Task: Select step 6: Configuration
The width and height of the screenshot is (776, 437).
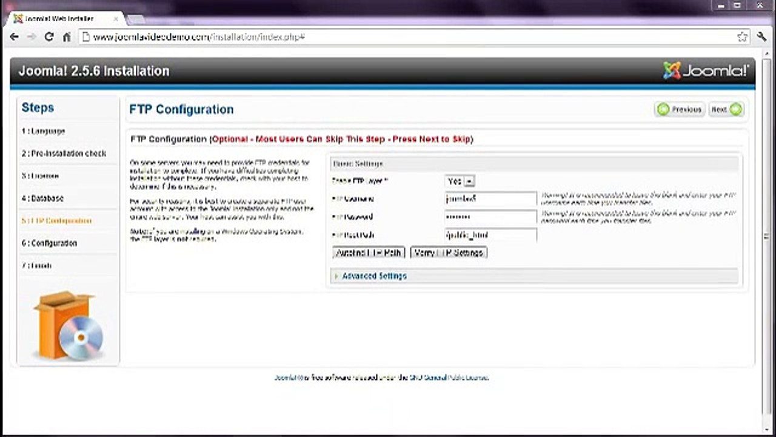Action: pyautogui.click(x=49, y=243)
